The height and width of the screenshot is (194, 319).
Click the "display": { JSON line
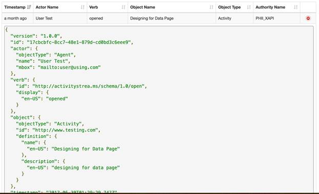[x=32, y=93]
